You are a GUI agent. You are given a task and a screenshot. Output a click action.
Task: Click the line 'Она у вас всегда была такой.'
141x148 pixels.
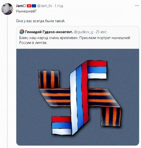[x=41, y=21]
